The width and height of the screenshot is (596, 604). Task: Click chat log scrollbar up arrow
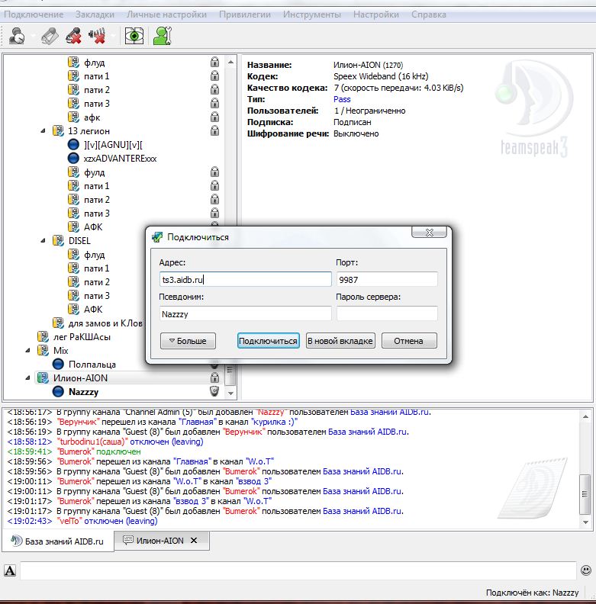point(585,416)
